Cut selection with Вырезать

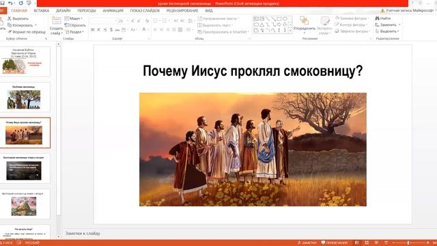[x=18, y=18]
